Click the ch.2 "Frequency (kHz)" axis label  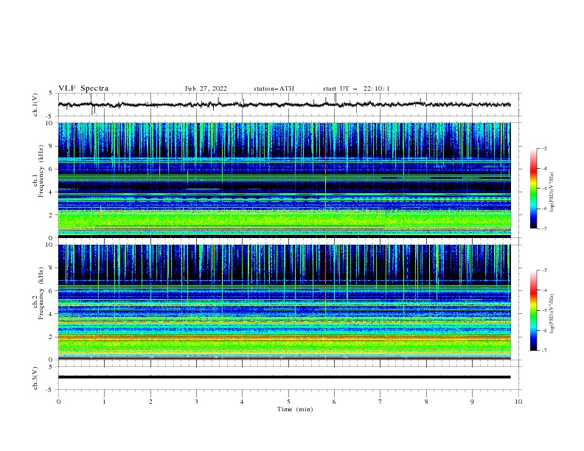41,293
